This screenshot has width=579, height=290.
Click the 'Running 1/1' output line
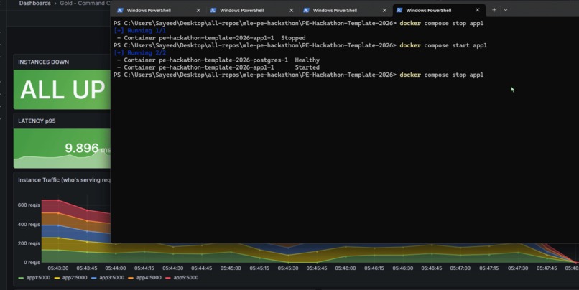point(140,31)
